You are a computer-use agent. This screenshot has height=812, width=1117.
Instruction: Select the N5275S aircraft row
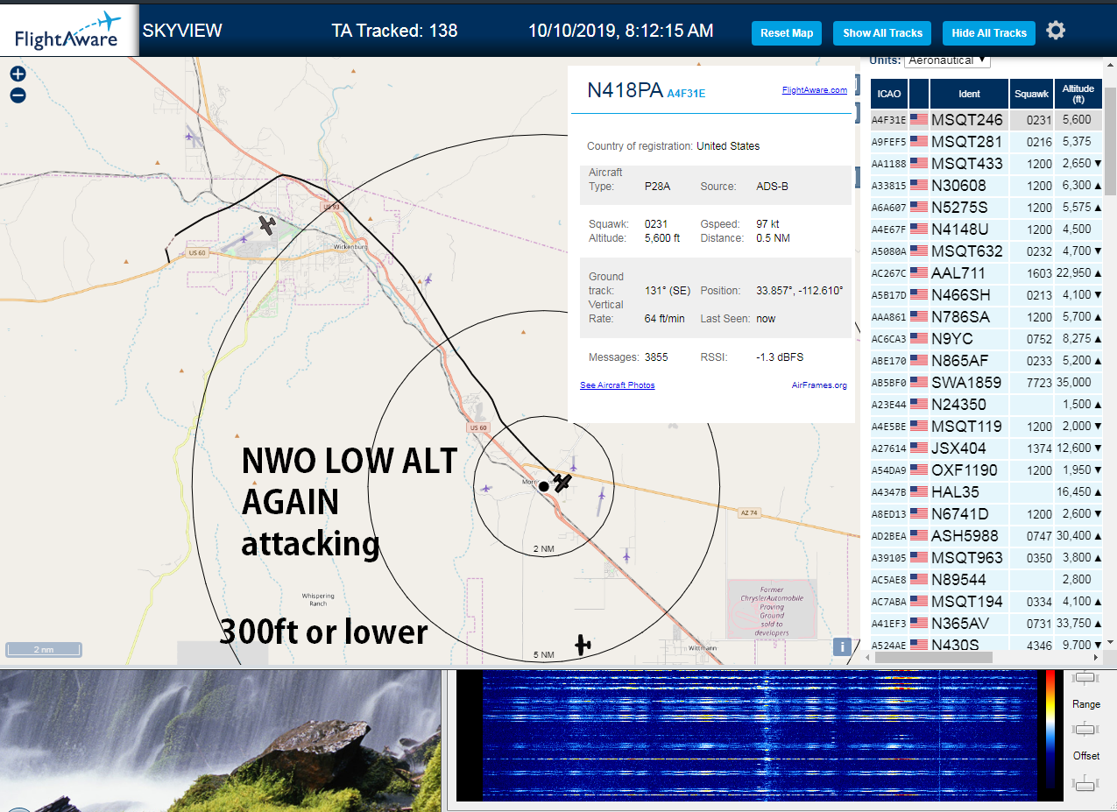[986, 207]
